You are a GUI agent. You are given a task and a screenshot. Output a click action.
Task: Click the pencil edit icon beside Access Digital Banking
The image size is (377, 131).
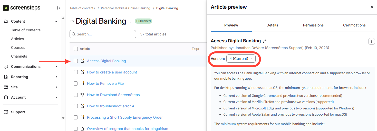265,41
